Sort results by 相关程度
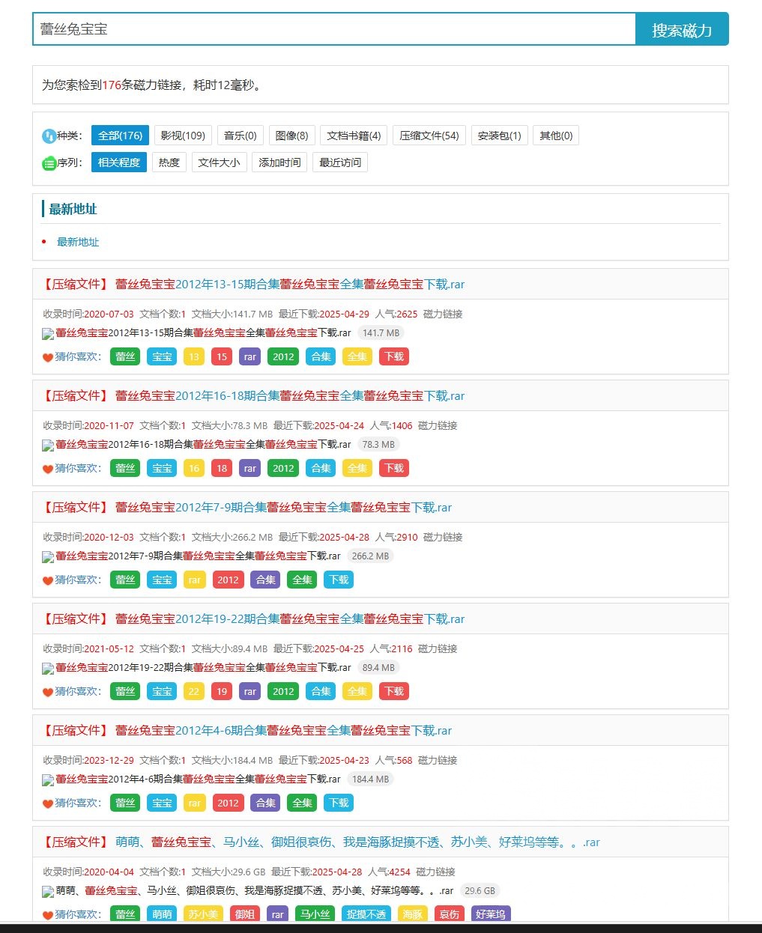The height and width of the screenshot is (933, 762). [119, 162]
